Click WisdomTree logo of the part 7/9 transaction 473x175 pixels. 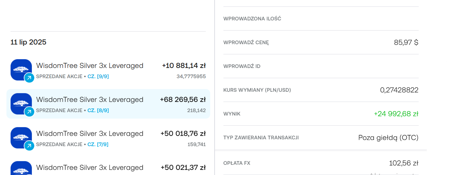pyautogui.click(x=21, y=137)
